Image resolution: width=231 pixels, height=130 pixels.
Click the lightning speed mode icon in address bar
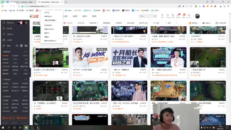183,6
